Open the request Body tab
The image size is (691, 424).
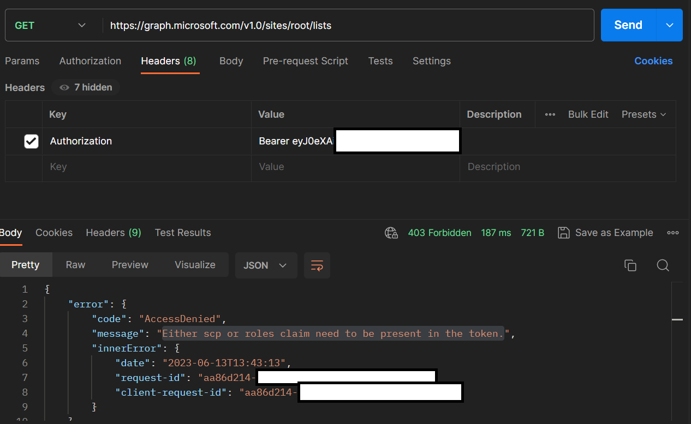(231, 61)
